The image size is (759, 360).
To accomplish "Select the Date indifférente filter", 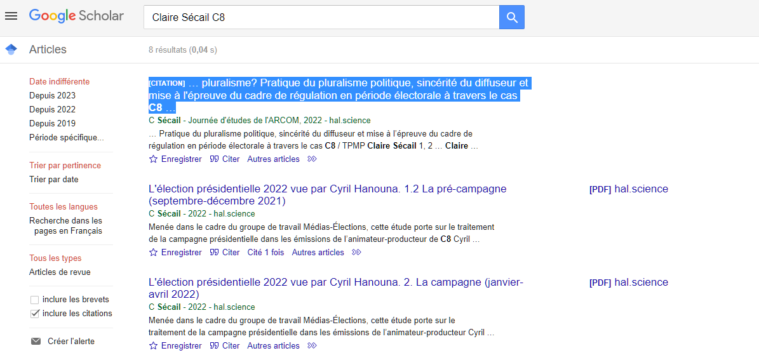I will pyautogui.click(x=60, y=81).
